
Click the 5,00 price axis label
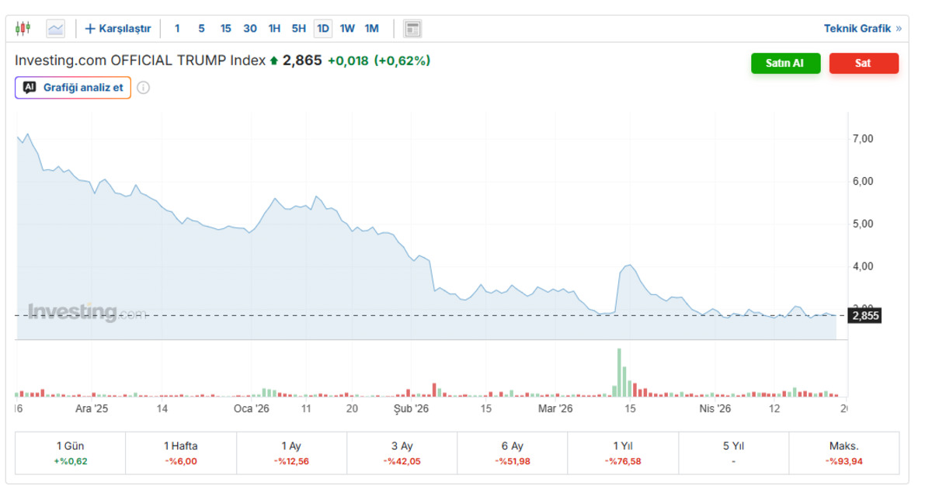pos(863,224)
